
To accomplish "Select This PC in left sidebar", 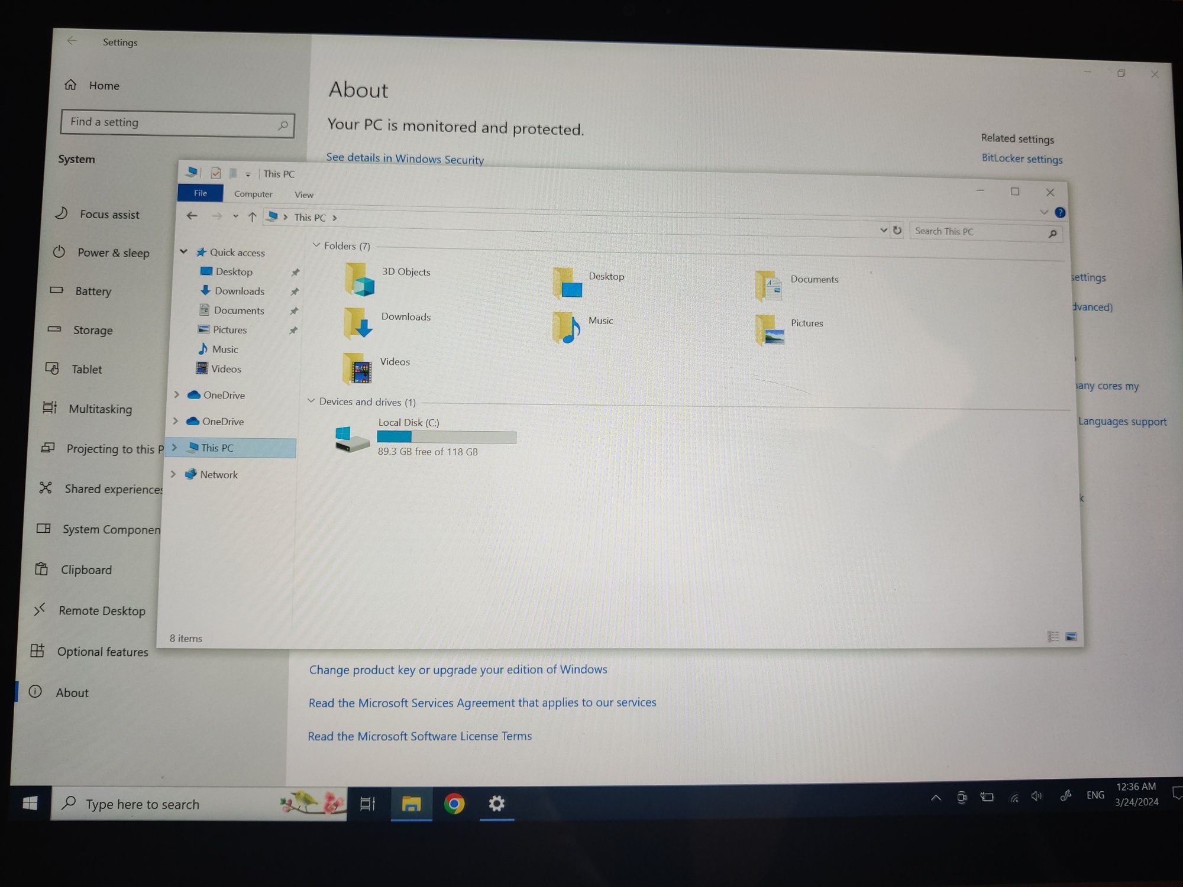I will tap(217, 447).
